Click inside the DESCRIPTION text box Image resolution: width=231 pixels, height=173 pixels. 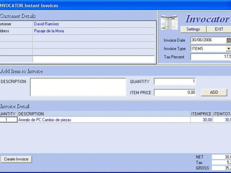point(78,87)
